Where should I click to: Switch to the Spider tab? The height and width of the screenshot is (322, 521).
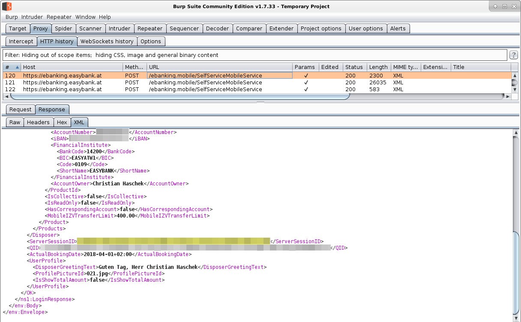(x=63, y=29)
